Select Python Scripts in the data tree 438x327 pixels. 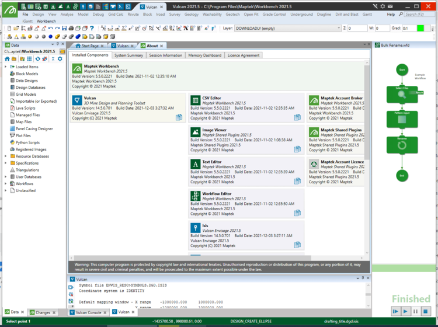pos(27,142)
